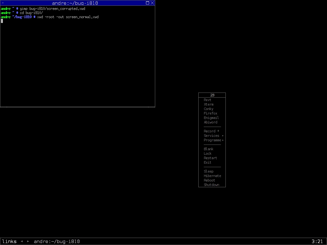
Task: Click the right arrow in the bottom taskbar
Action: 28,241
